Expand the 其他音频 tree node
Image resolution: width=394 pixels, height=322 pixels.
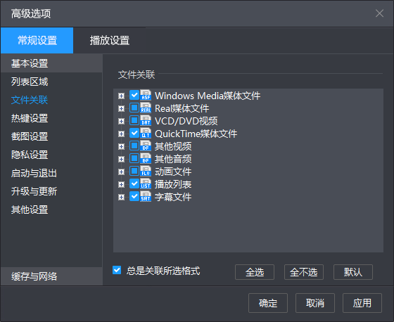[x=121, y=159]
